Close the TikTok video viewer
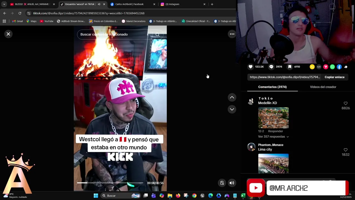 pos(8,34)
